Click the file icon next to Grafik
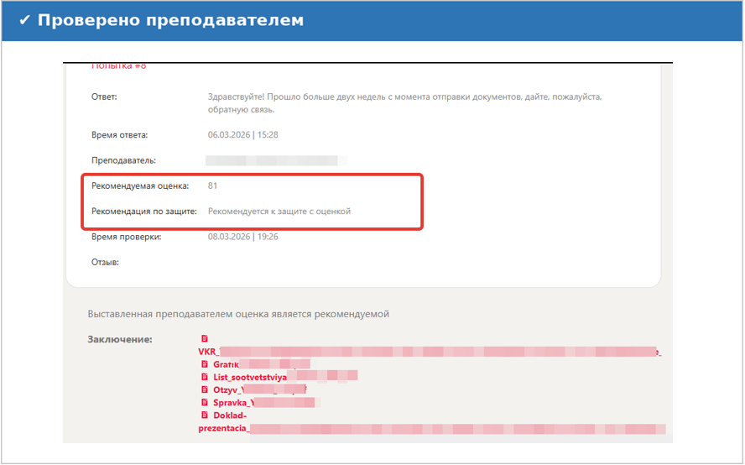Image resolution: width=745 pixels, height=465 pixels. tap(205, 364)
